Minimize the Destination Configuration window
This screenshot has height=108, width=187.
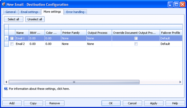[x=170, y=4]
